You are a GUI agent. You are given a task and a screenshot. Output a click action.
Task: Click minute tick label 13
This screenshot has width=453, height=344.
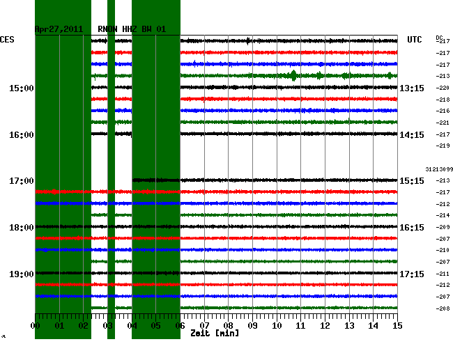coord(349,326)
